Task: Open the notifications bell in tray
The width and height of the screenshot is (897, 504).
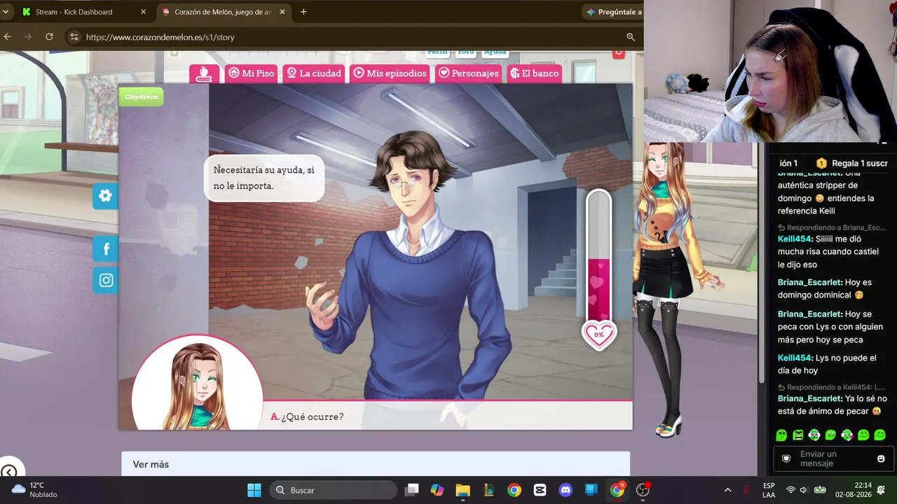Action: click(882, 490)
